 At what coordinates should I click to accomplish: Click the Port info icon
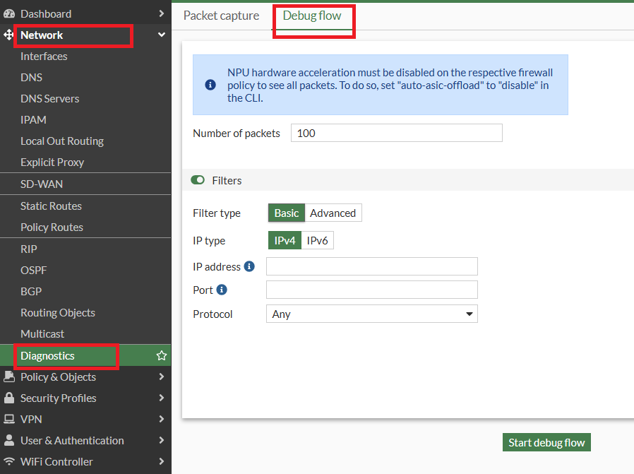click(x=222, y=290)
